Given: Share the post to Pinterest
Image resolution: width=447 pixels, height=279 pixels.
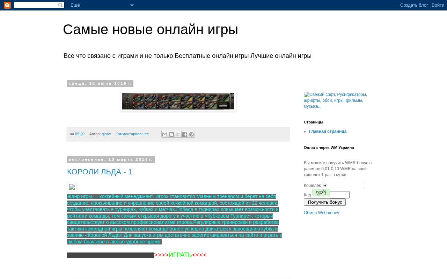Looking at the screenshot, I should [x=191, y=134].
